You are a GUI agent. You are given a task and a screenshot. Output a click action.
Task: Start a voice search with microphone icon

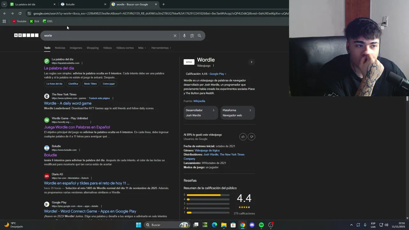184,36
